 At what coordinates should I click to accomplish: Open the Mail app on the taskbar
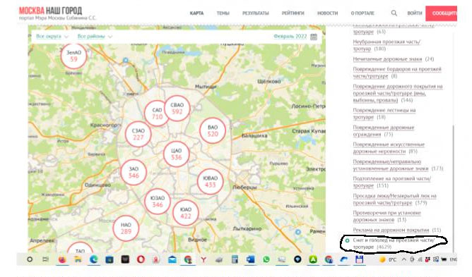[172, 259]
